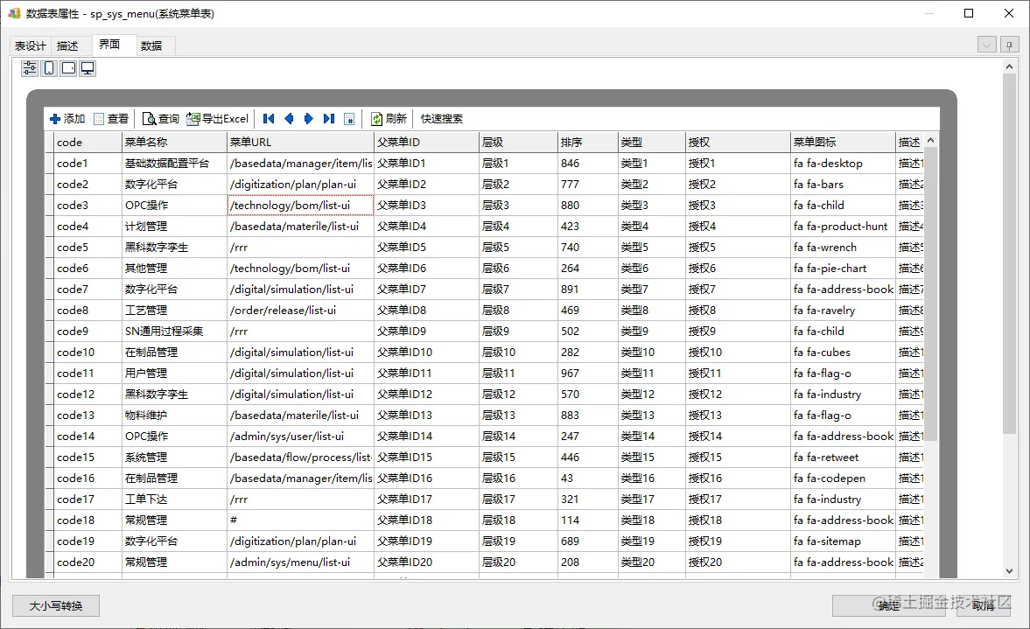Switch to the 描述 tab
The height and width of the screenshot is (629, 1030).
(x=67, y=46)
